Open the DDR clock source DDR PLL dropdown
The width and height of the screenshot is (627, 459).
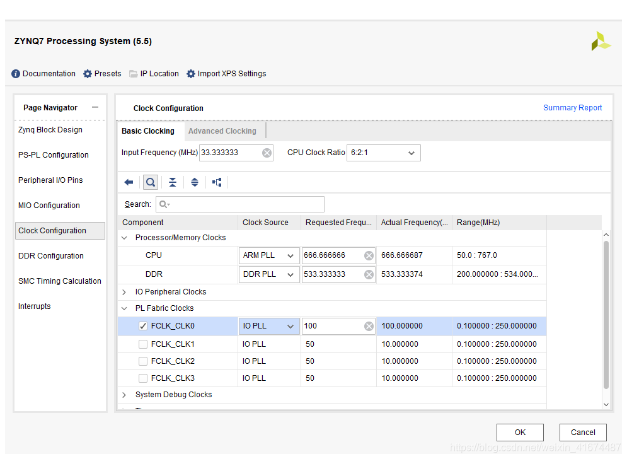268,274
